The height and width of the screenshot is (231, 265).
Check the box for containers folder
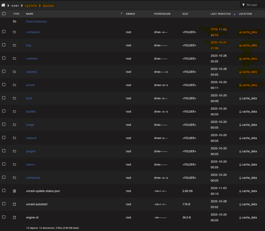(4, 32)
